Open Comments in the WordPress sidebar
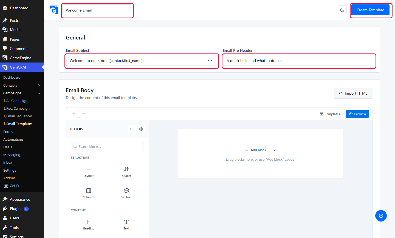The width and height of the screenshot is (395, 238). pyautogui.click(x=22, y=49)
